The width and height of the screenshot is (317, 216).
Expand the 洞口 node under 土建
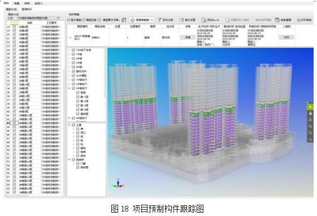(x=73, y=133)
